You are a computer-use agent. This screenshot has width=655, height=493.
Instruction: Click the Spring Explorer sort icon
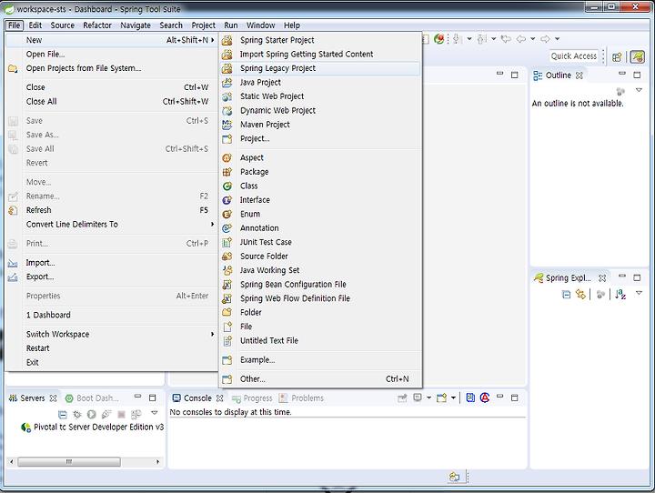pyautogui.click(x=620, y=295)
